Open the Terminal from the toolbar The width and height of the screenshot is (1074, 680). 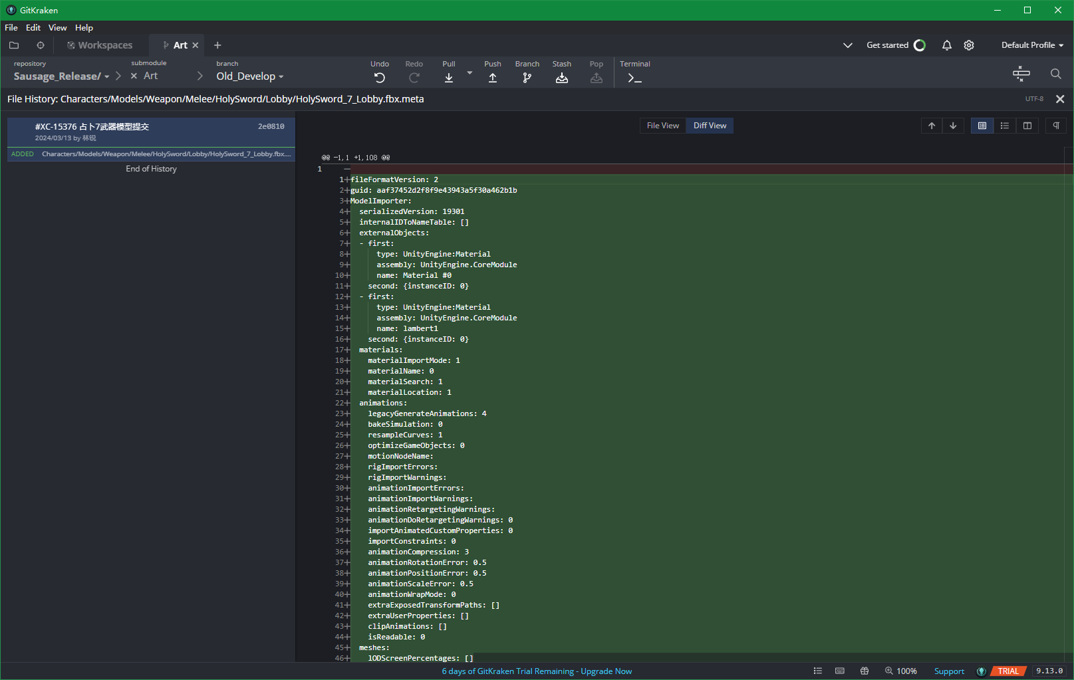[634, 78]
